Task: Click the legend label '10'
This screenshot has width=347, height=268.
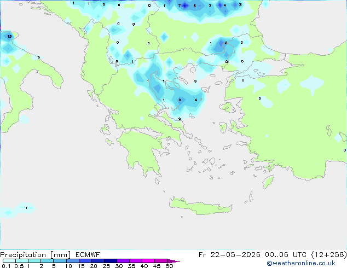Action: point(68,266)
